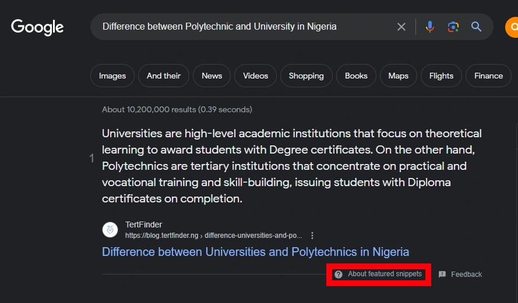Filter results by Images
This screenshot has width=518, height=303.
(x=112, y=76)
